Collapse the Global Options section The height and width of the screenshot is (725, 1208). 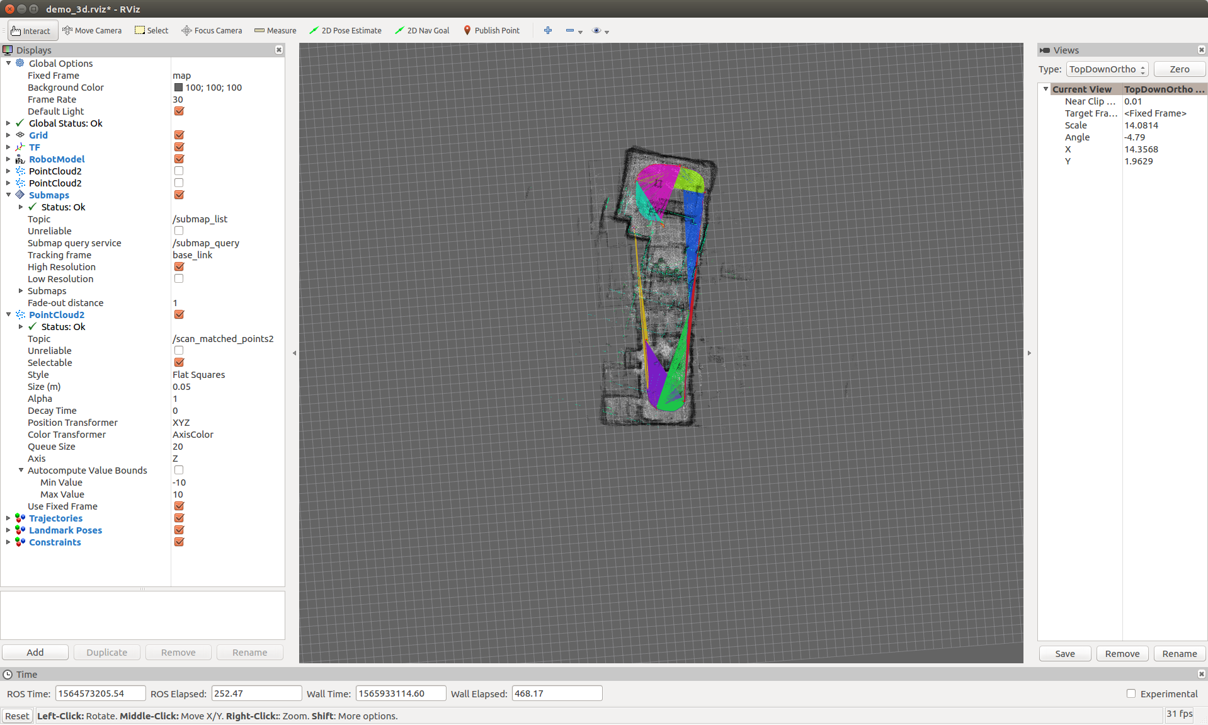(x=7, y=63)
